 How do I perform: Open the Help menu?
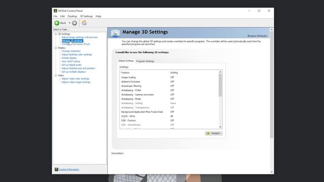point(98,16)
